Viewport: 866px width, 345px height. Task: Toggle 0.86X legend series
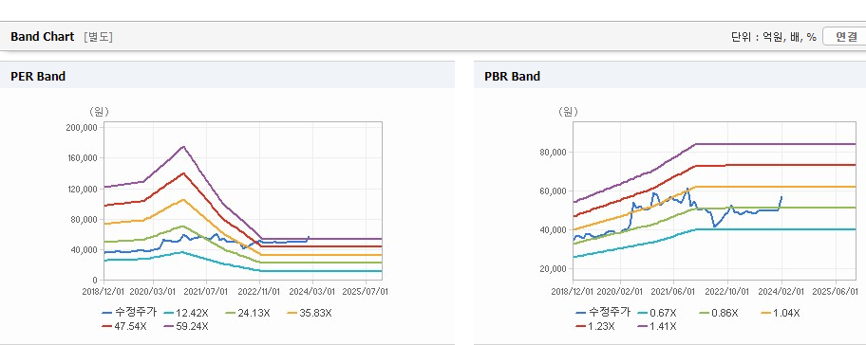coord(718,313)
